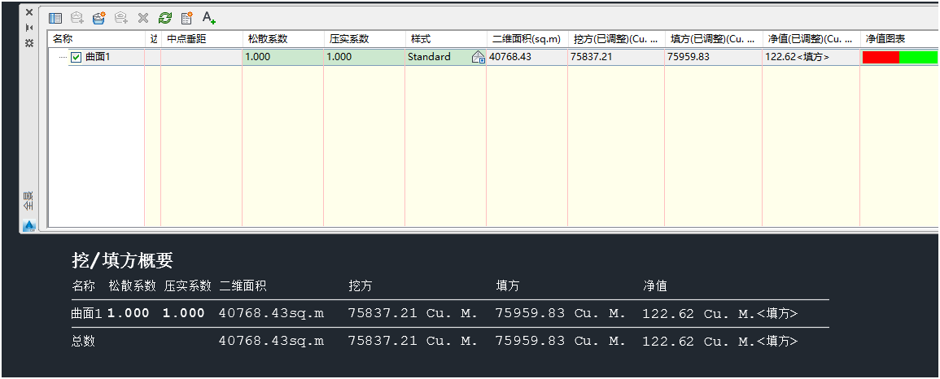Viewport: 940px width, 379px height.
Task: Close the Panorama palette with the X
Action: coord(28,12)
